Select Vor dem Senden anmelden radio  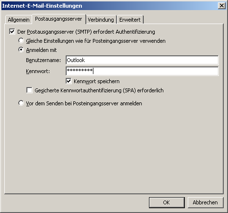point(21,103)
